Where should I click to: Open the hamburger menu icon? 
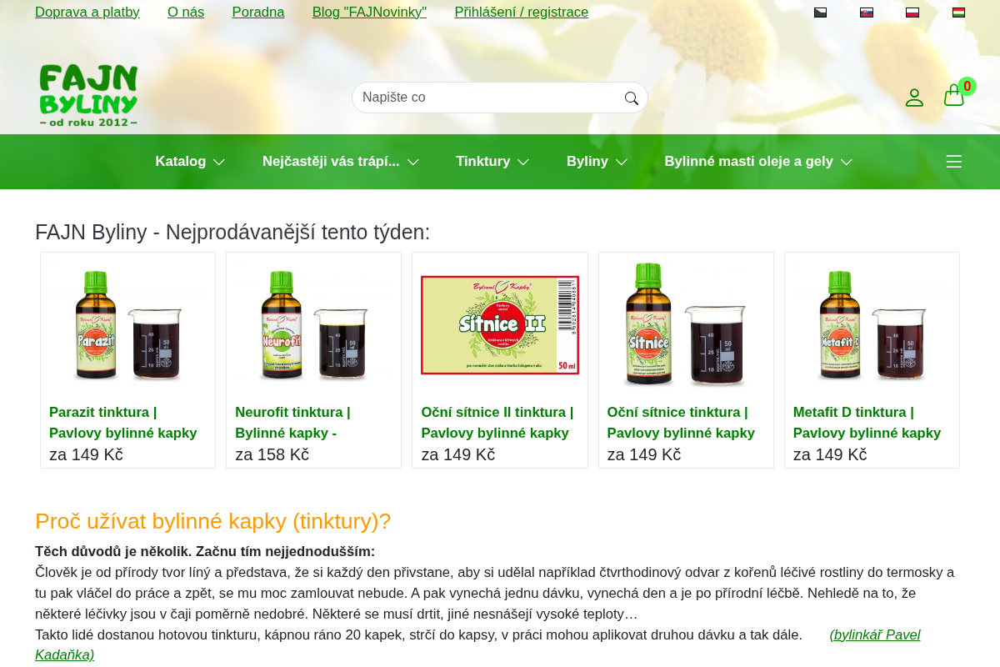[x=954, y=162]
